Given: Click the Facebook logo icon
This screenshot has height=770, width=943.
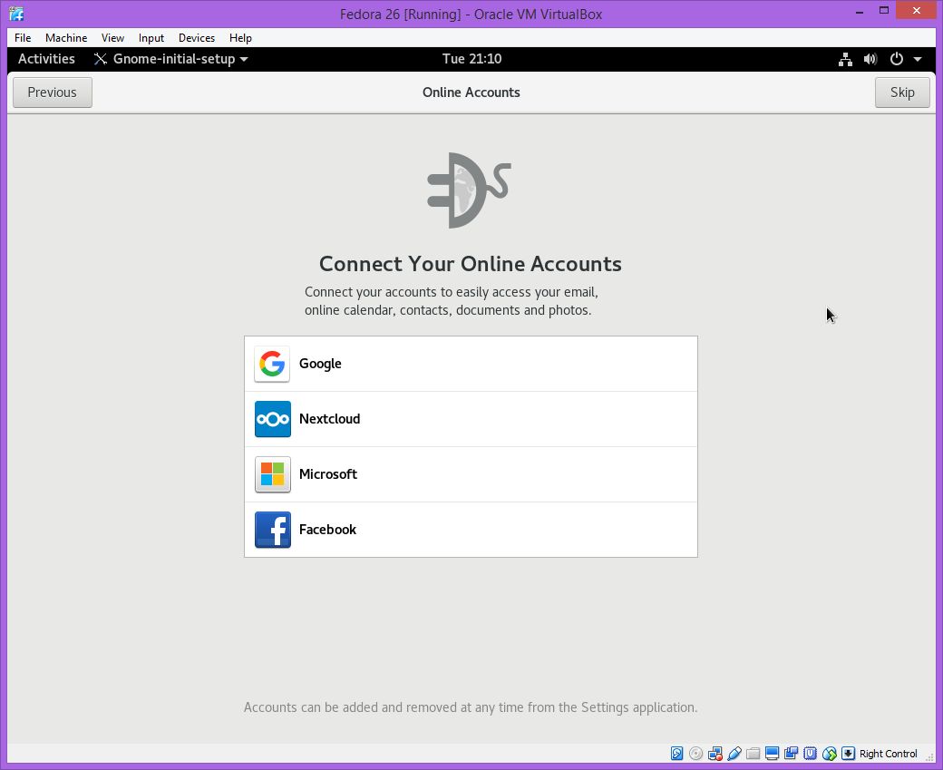Looking at the screenshot, I should pyautogui.click(x=272, y=530).
